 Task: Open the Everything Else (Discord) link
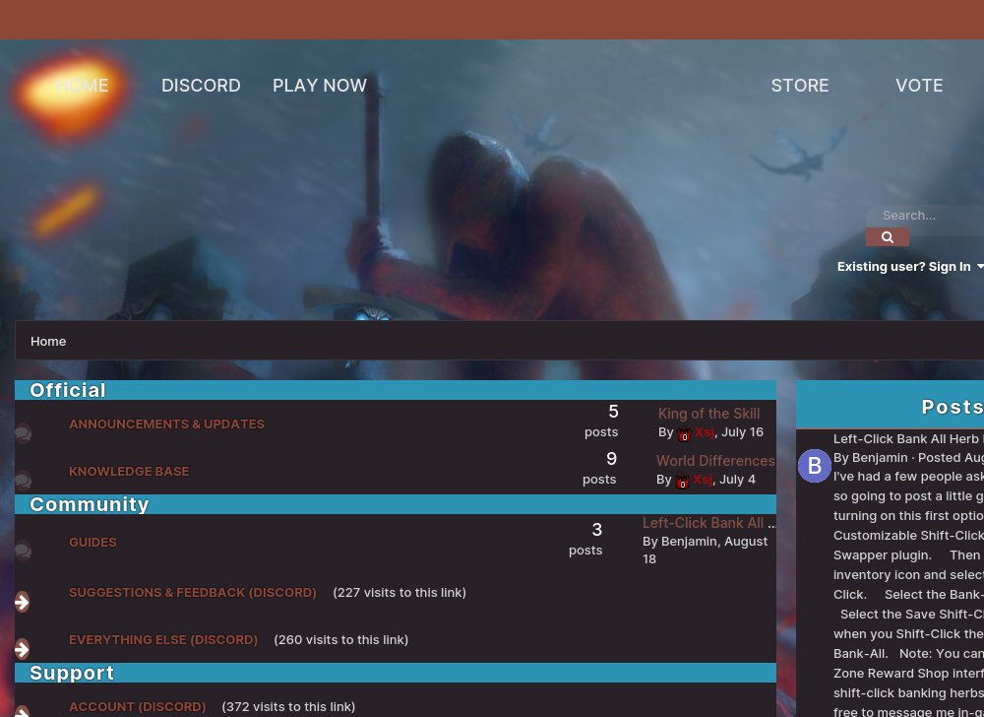coord(163,639)
